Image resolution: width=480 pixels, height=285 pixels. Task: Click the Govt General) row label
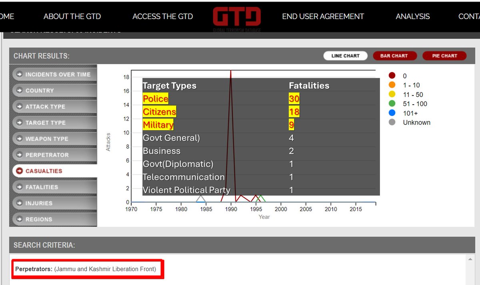tap(171, 138)
